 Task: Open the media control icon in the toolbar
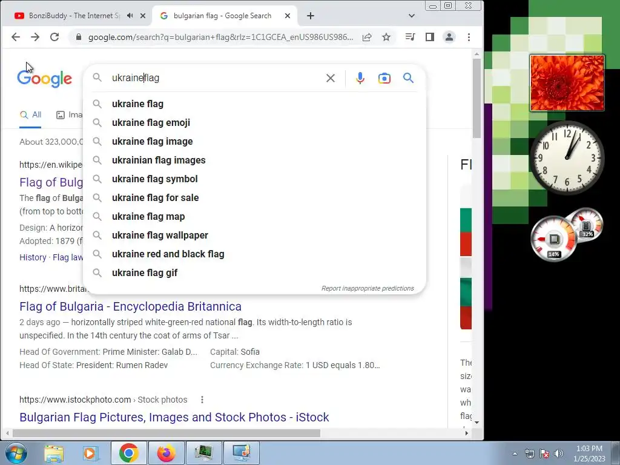pyautogui.click(x=410, y=37)
